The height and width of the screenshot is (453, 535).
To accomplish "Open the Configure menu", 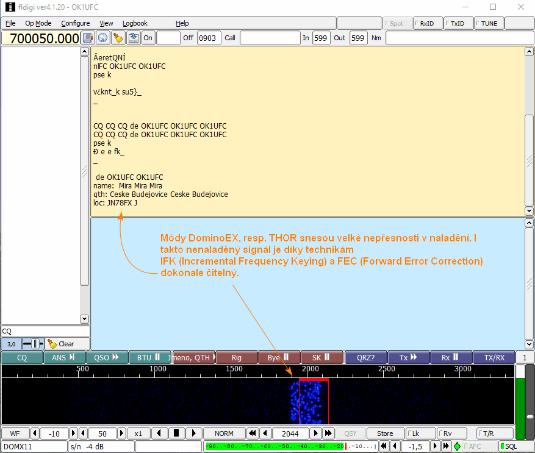I will pyautogui.click(x=75, y=23).
